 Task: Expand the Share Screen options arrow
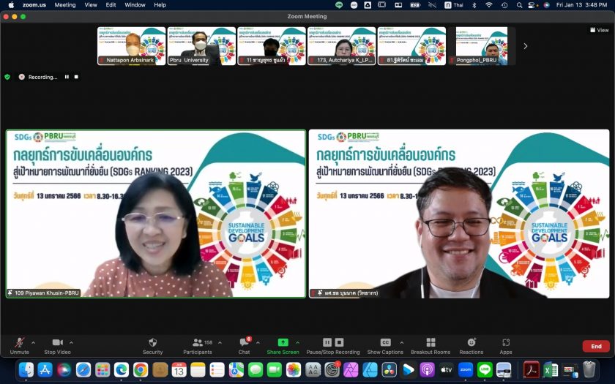pyautogui.click(x=297, y=342)
